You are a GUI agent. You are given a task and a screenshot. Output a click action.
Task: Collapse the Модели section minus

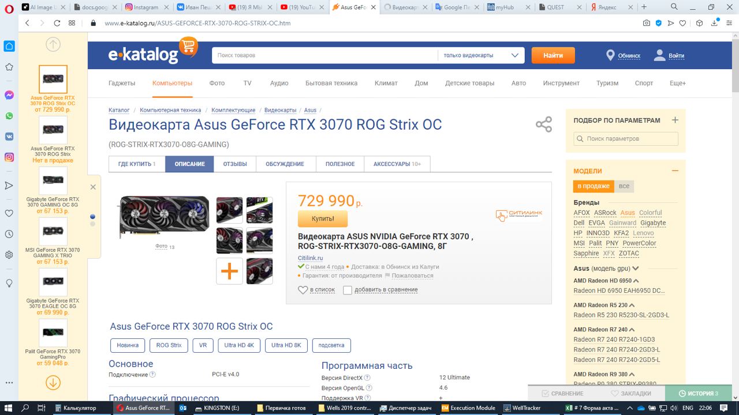coord(675,171)
